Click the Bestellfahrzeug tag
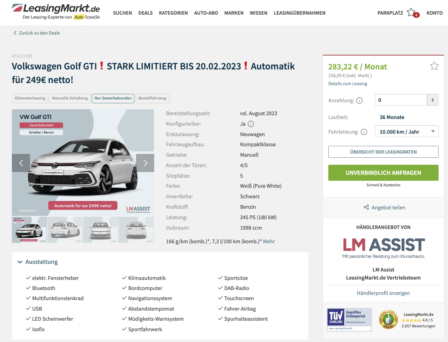Screen dimensions: 448x342 152,98
